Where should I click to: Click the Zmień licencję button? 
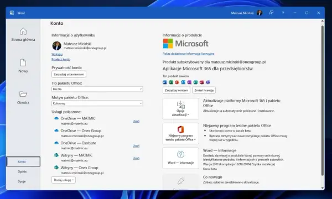[x=204, y=90]
